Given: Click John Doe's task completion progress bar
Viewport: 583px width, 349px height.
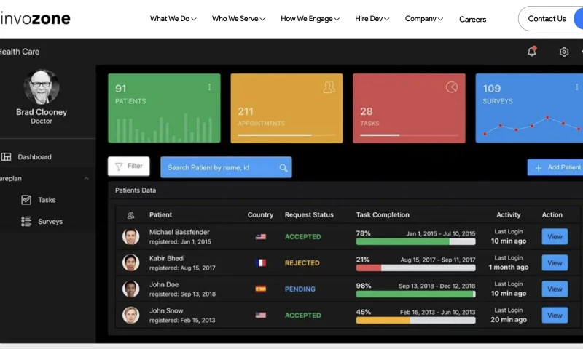Looking at the screenshot, I should pyautogui.click(x=415, y=294).
